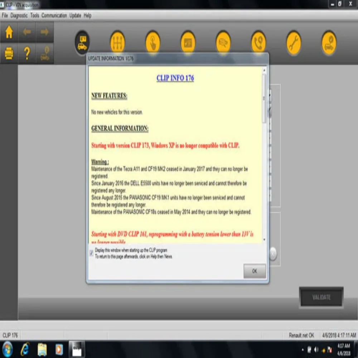The height and width of the screenshot is (358, 358).
Task: Click the CLIP 176 status bar label
Action: pyautogui.click(x=10, y=335)
